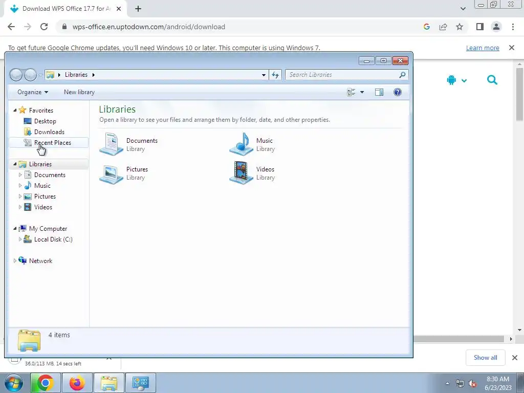The width and height of the screenshot is (524, 393).
Task: Collapse the Favorites tree group
Action: click(x=15, y=110)
